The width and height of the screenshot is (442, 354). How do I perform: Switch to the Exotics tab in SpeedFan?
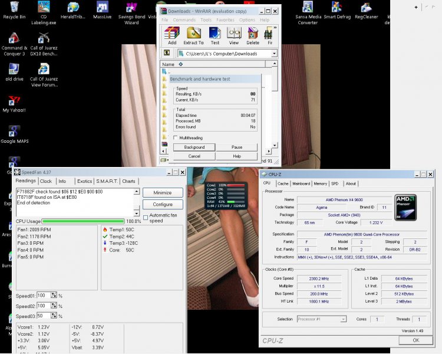[84, 181]
